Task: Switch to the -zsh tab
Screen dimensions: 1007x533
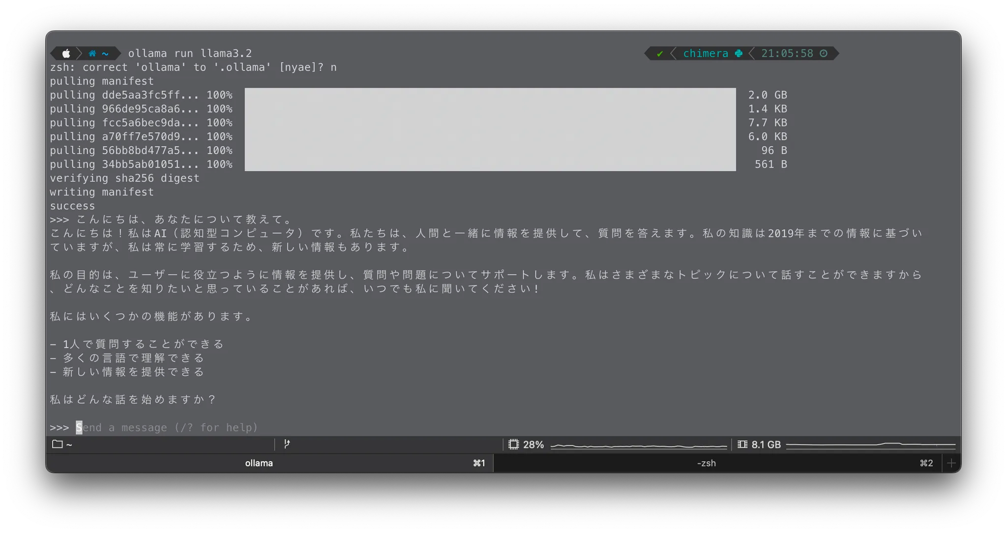Action: [706, 463]
